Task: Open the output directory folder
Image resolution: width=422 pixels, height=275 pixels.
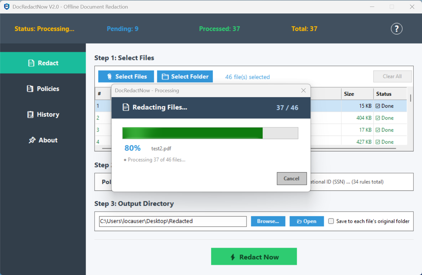Action: click(x=307, y=221)
